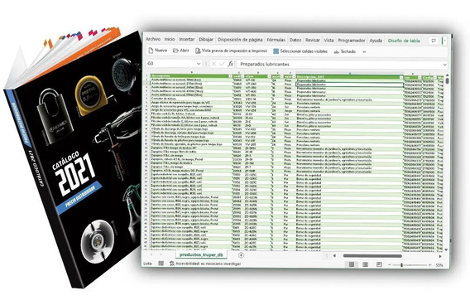
Task: Switch to Normal view icon
Action: click(x=352, y=264)
